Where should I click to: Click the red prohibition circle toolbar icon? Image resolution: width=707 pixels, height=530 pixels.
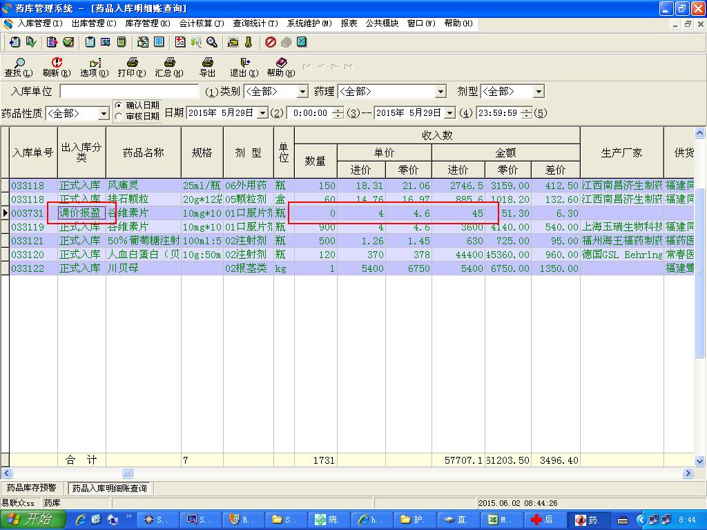point(271,42)
